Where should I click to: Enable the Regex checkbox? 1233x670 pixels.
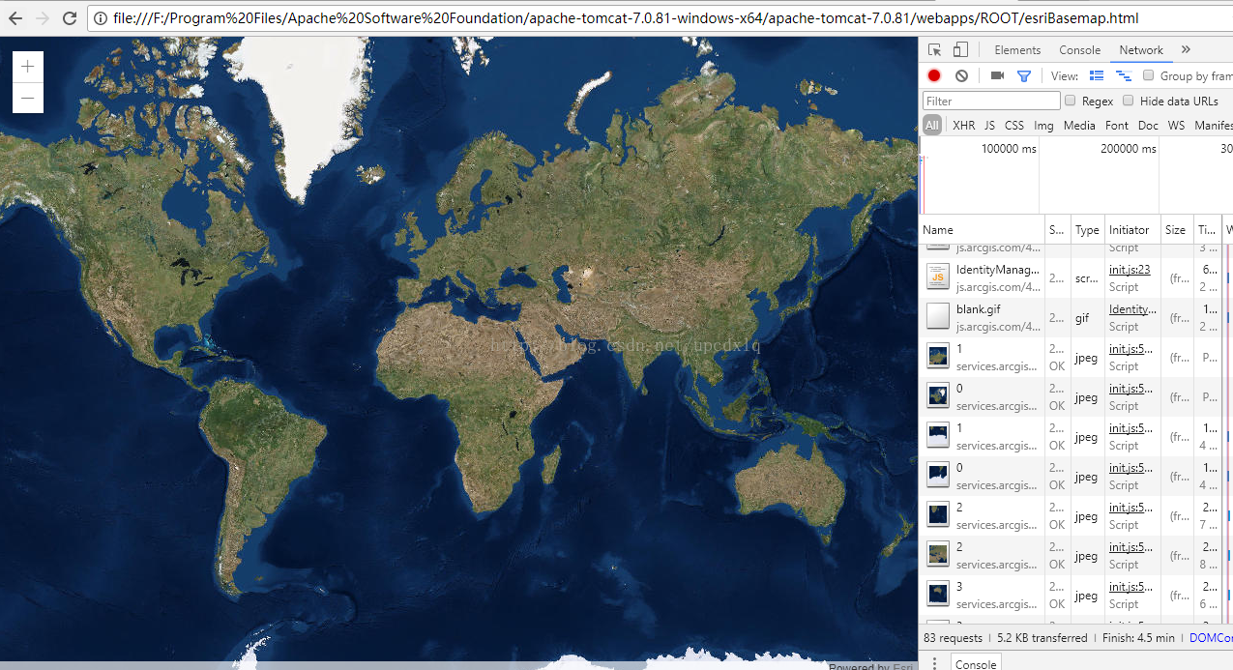[x=1071, y=101]
